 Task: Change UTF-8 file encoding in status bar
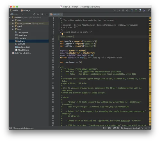pos(116,128)
